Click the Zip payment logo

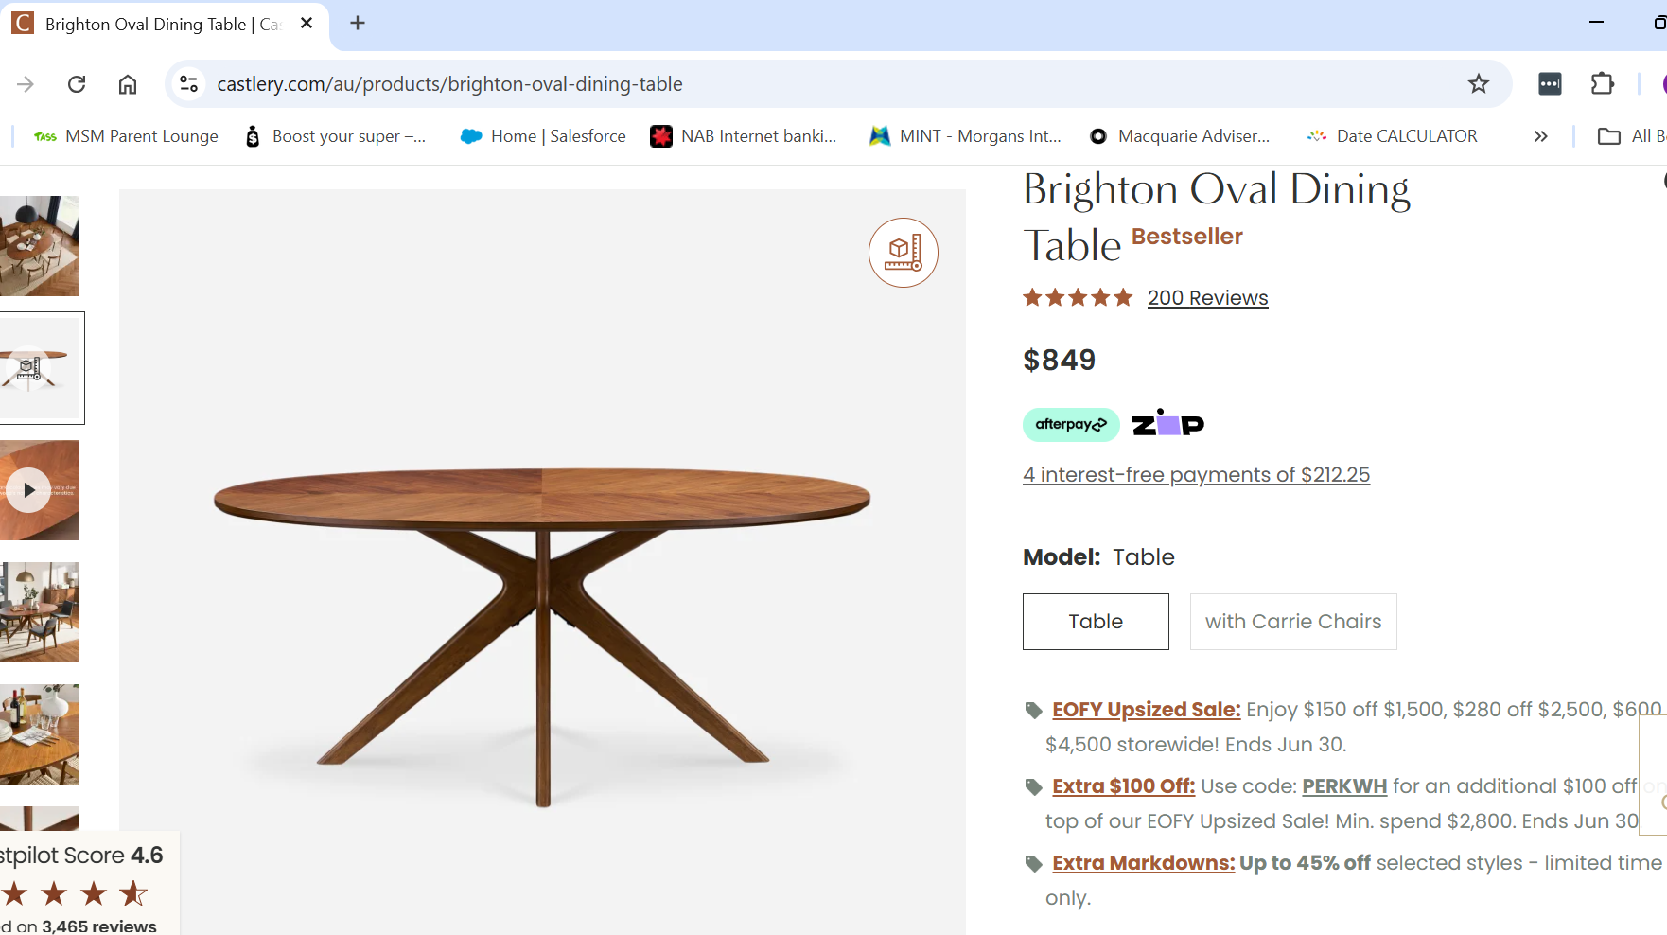[x=1167, y=424]
